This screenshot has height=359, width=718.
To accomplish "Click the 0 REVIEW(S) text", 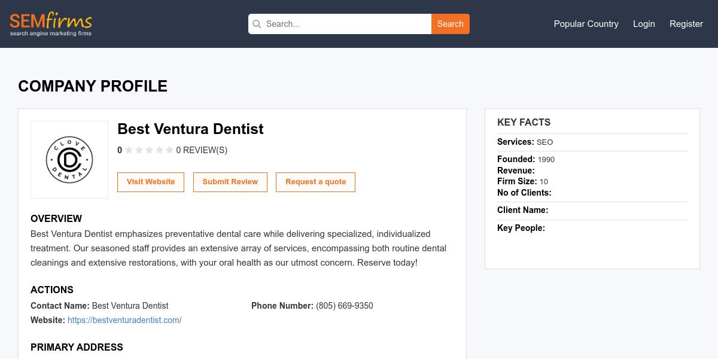I will click(x=202, y=150).
